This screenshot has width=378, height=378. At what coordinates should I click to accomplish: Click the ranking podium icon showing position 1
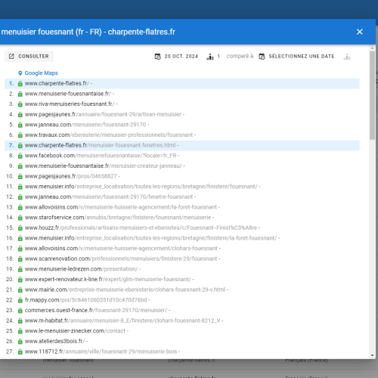(210, 57)
